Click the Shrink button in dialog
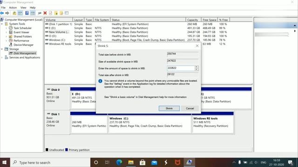Screen dimensions: 298x167 (x=169, y=108)
